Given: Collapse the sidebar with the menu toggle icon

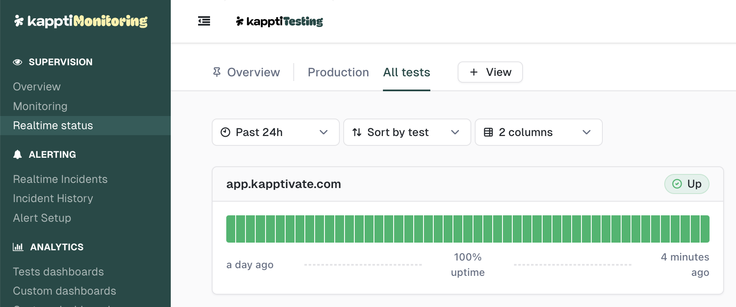Looking at the screenshot, I should [204, 21].
